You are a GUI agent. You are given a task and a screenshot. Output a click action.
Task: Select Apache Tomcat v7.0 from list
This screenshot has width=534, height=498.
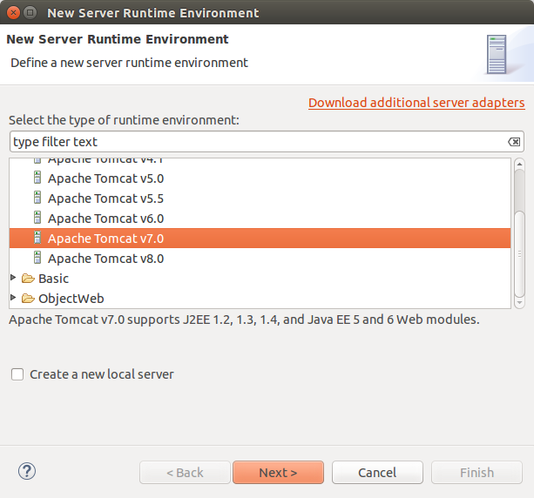tap(105, 238)
